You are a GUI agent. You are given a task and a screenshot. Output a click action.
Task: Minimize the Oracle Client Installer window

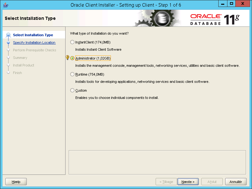point(223,3)
